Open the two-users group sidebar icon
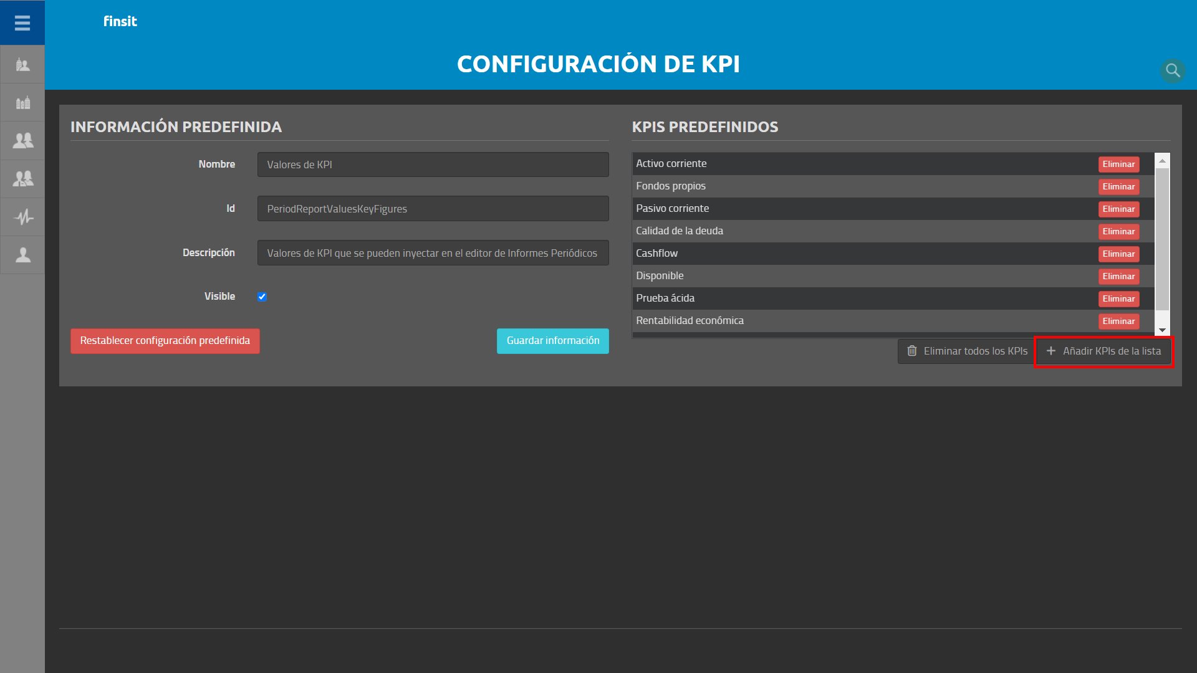Image resolution: width=1197 pixels, height=673 pixels. (22, 140)
